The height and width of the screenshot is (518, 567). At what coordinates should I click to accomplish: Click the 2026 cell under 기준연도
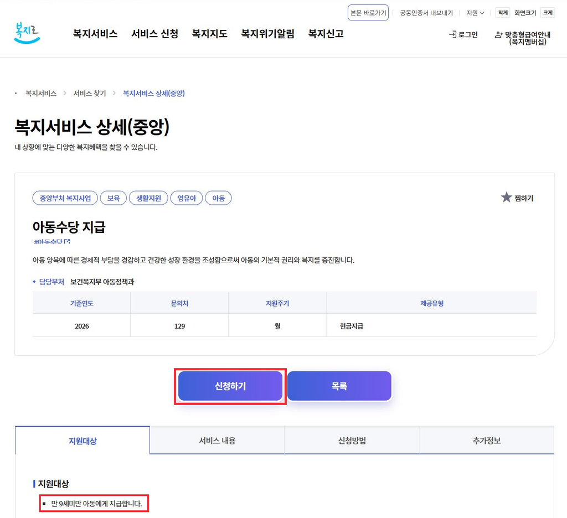click(82, 326)
